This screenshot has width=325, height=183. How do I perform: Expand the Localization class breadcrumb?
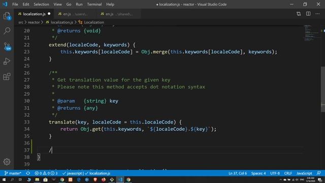pyautogui.click(x=91, y=22)
